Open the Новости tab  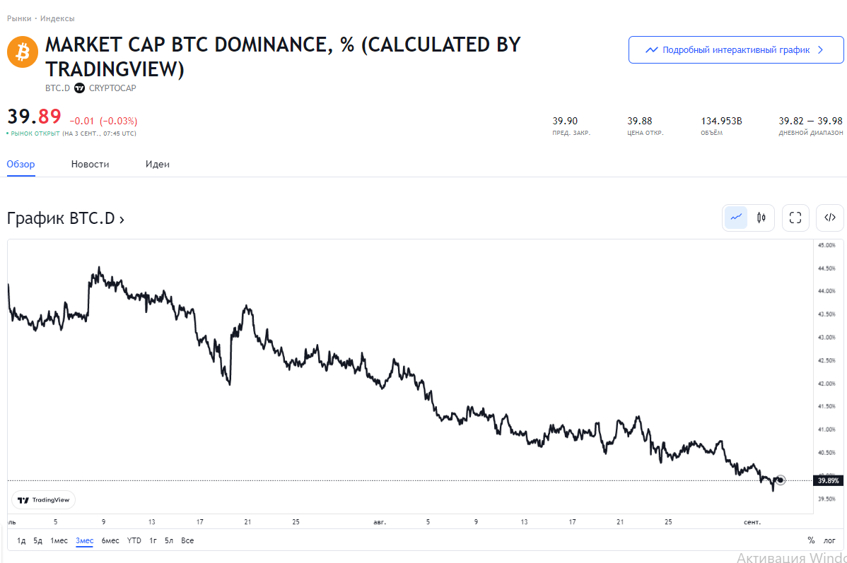pos(90,164)
